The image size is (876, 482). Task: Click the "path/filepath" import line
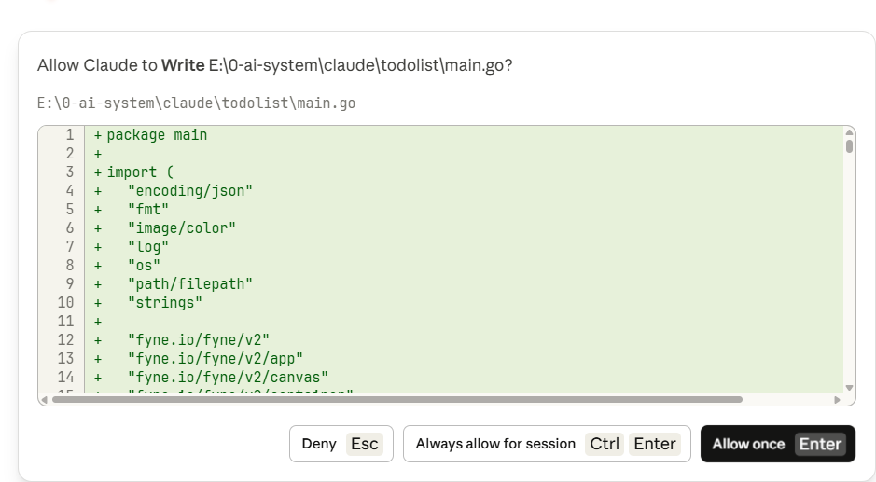coord(190,284)
